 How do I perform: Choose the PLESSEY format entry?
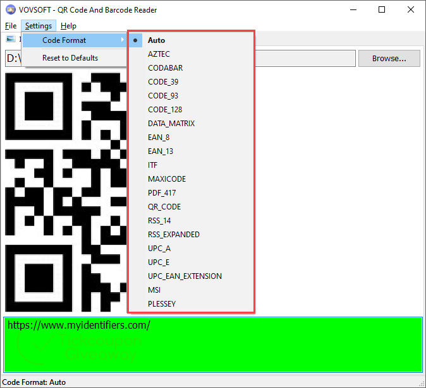pos(191,303)
